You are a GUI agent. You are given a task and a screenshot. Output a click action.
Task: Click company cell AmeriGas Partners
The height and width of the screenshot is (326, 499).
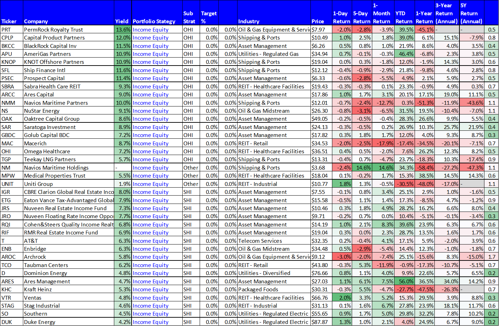[x=68, y=54]
